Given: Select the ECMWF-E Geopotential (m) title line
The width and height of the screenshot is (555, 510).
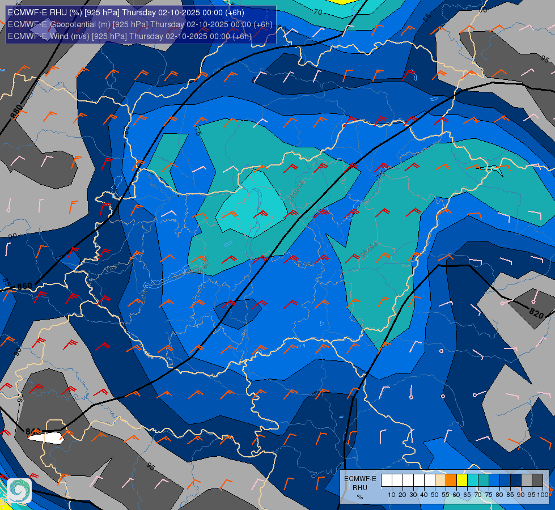Looking at the screenshot, I should [140, 24].
